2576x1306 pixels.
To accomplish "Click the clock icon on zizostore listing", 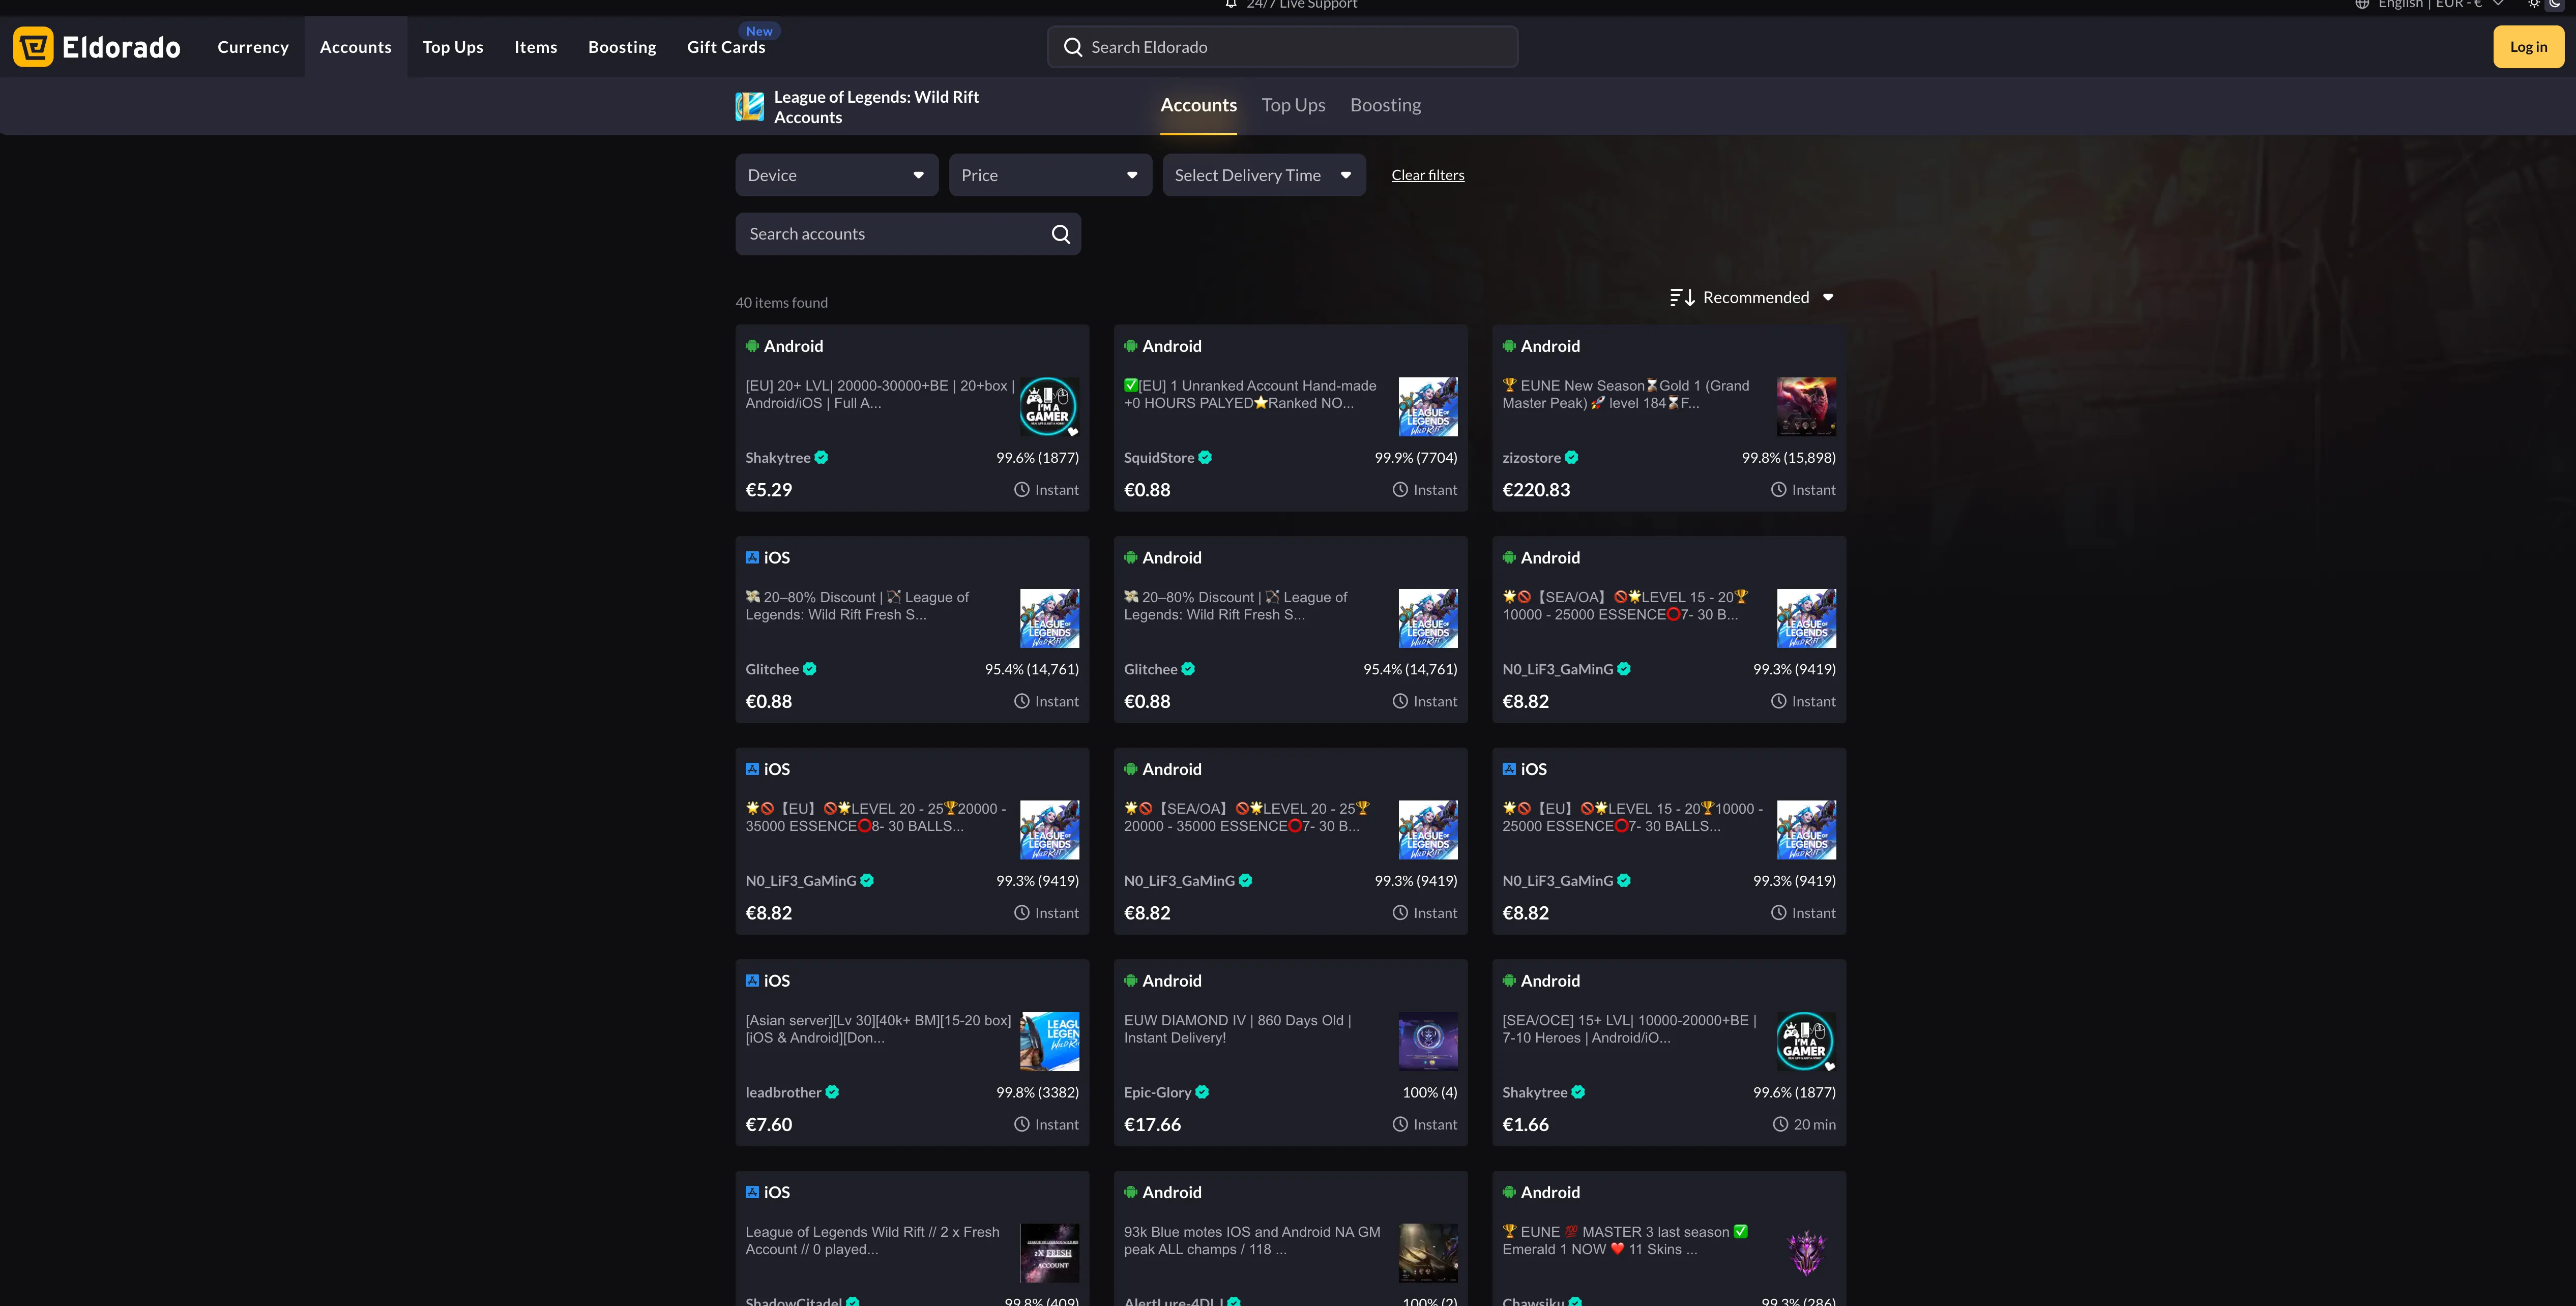I will tap(1778, 490).
